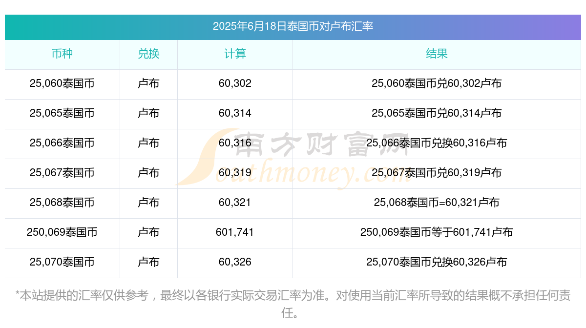The image size is (586, 328).
Task: Select the 25,065泰国币 cell
Action: click(x=62, y=113)
